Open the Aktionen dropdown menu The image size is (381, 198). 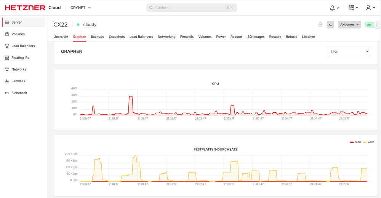[x=349, y=25]
